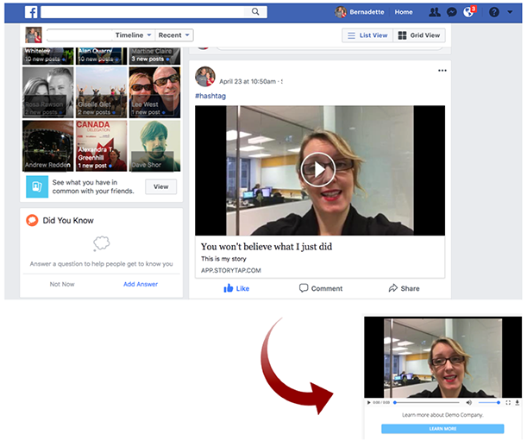Click the post author avatar

coord(205,76)
